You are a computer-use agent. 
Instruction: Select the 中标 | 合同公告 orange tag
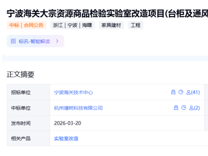point(26,25)
